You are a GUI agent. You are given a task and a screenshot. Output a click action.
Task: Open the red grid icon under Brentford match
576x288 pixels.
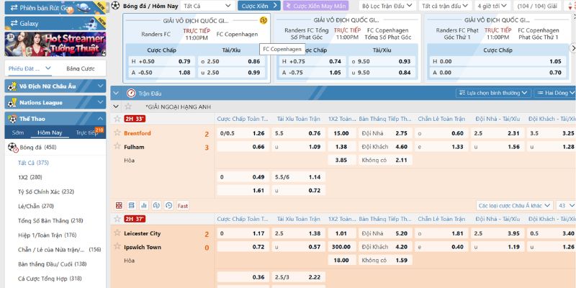pos(119,206)
